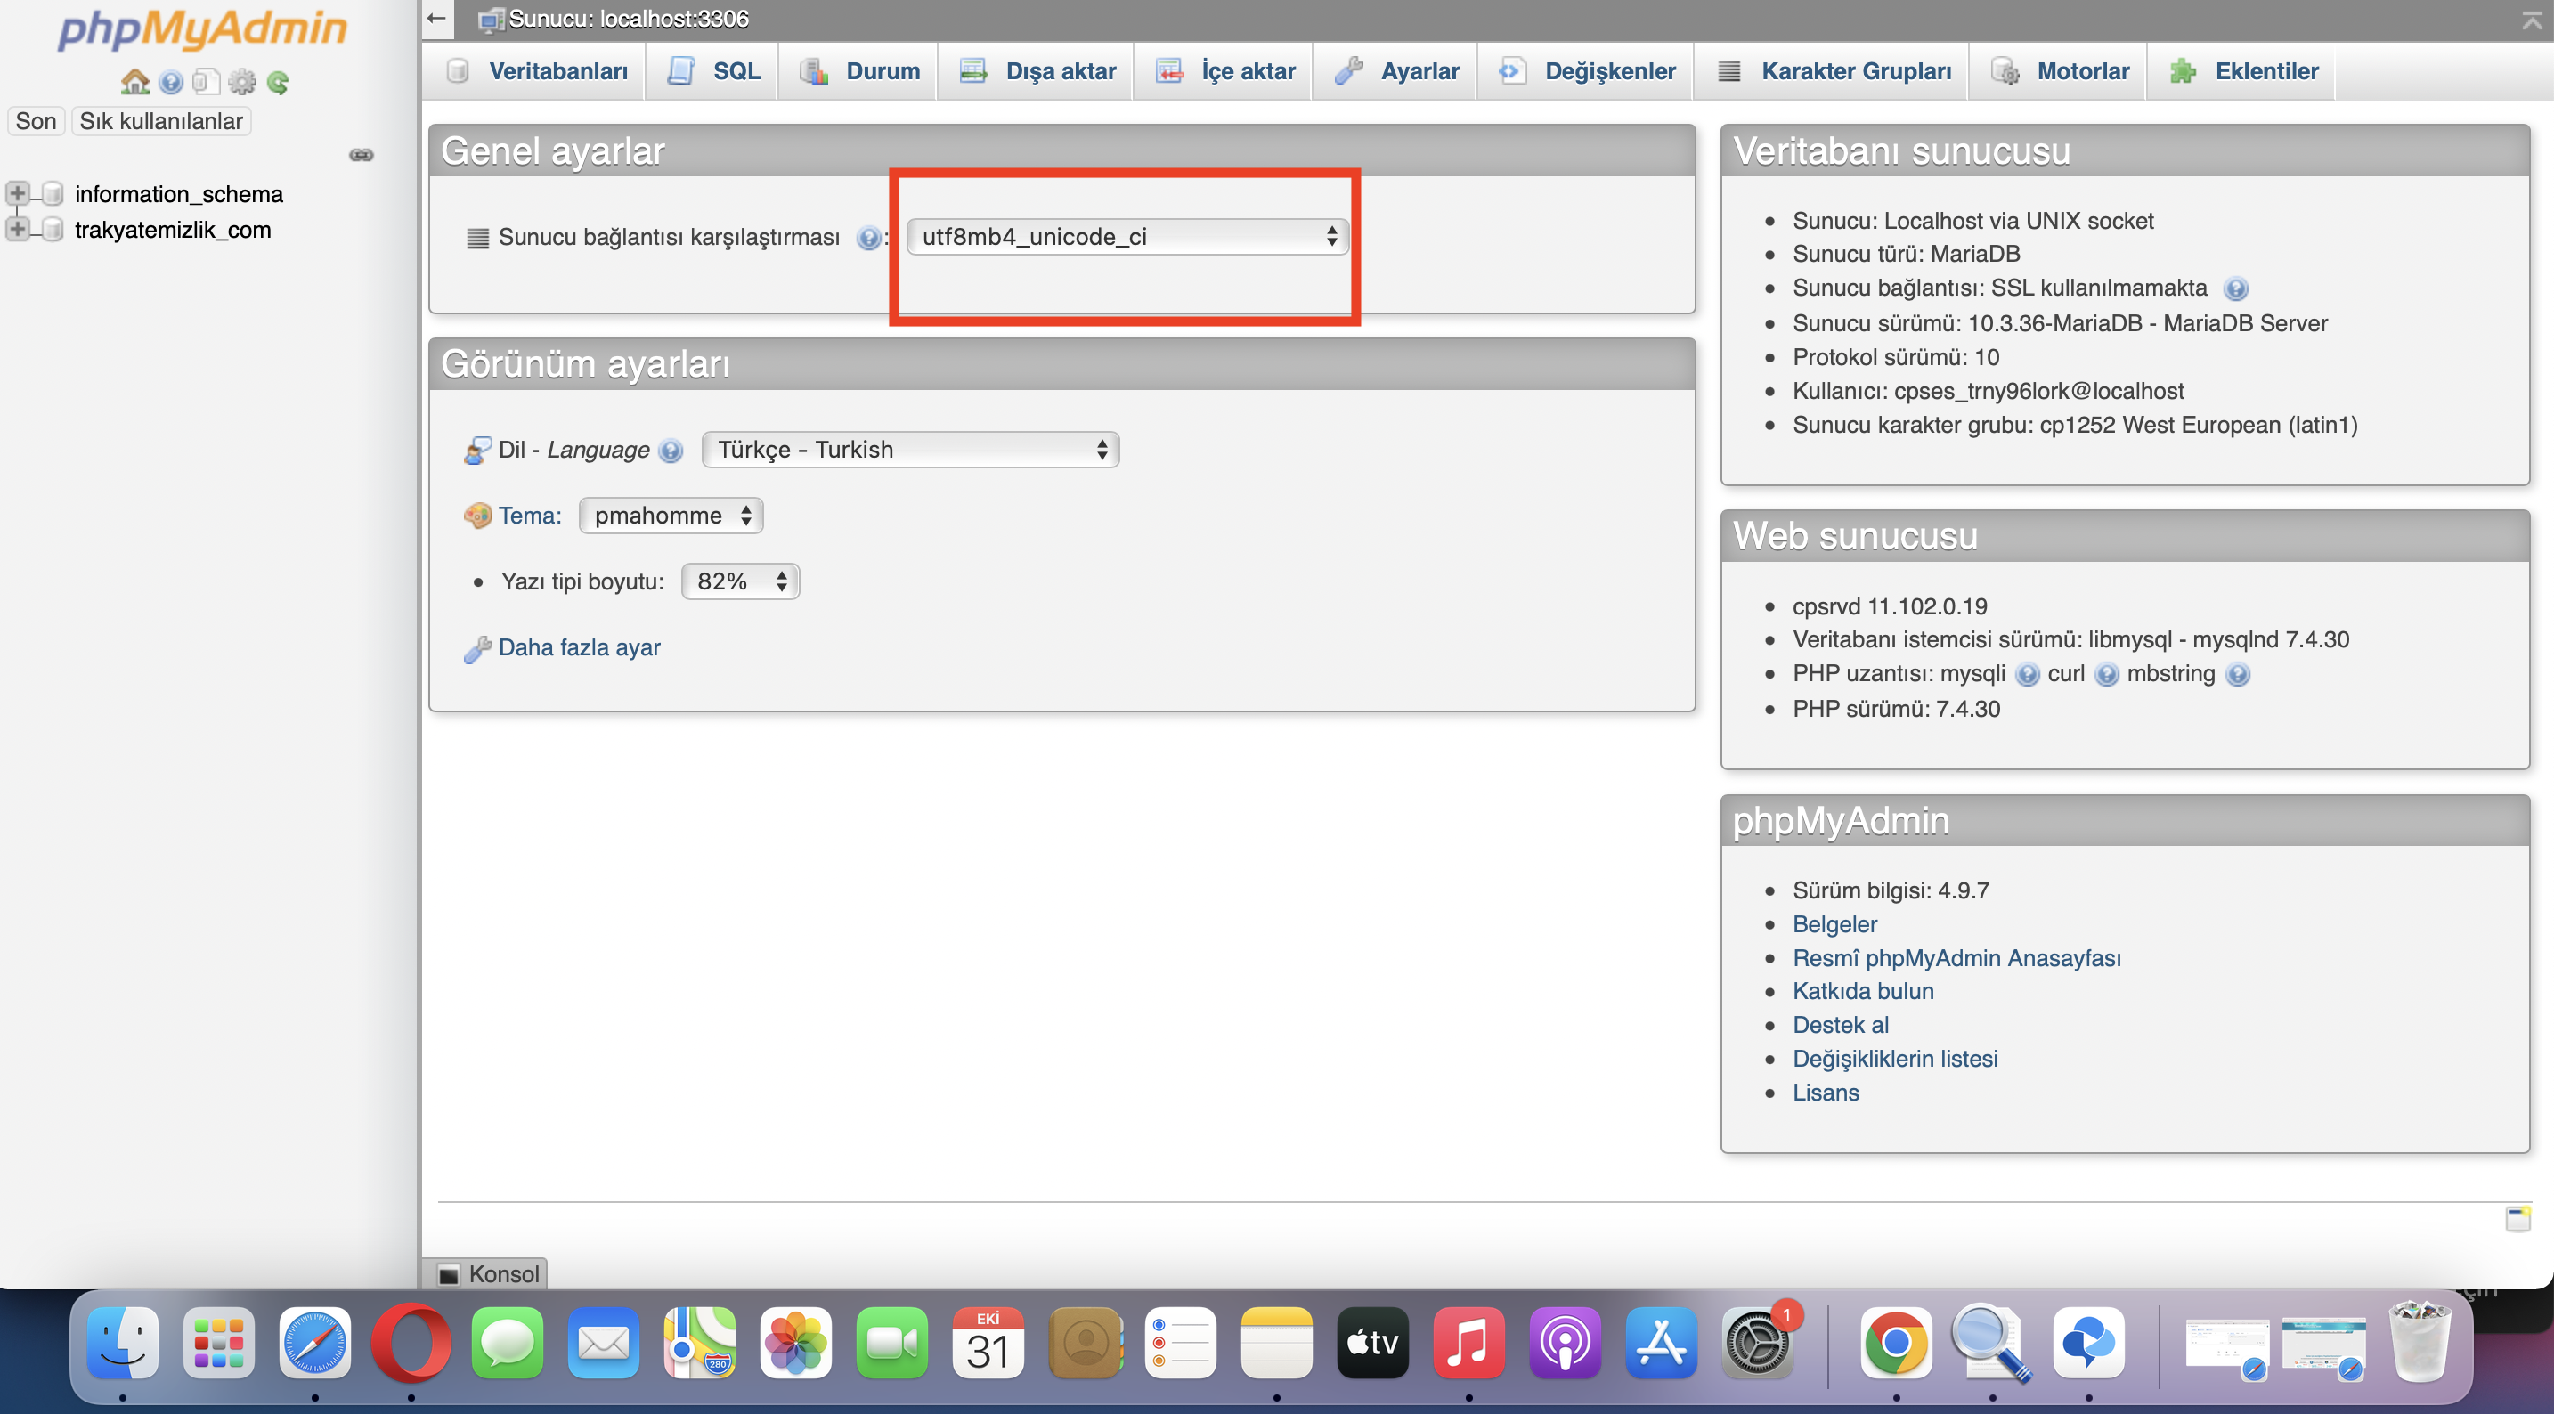This screenshot has width=2554, height=1414.
Task: Open Finder from the Dock
Action: 123,1344
